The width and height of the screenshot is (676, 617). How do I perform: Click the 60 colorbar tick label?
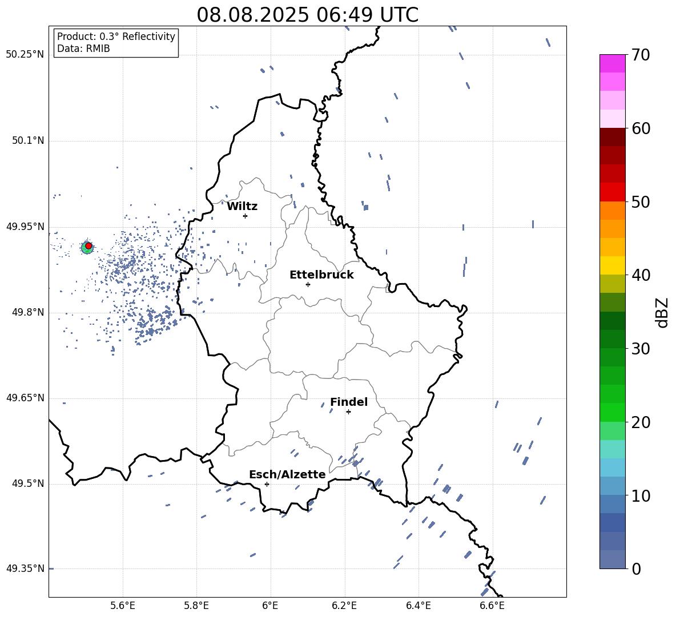(641, 128)
